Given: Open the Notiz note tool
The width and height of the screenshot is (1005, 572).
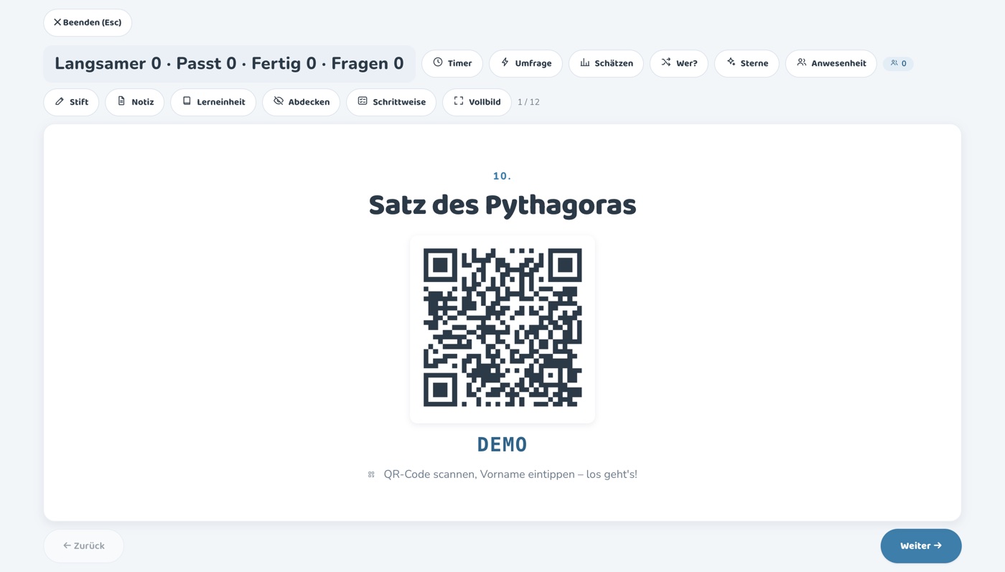Looking at the screenshot, I should coord(135,102).
